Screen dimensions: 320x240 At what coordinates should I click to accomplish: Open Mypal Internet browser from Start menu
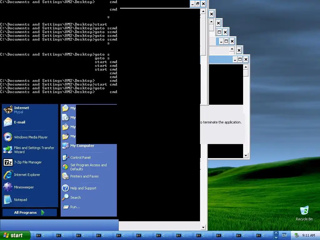pos(30,110)
